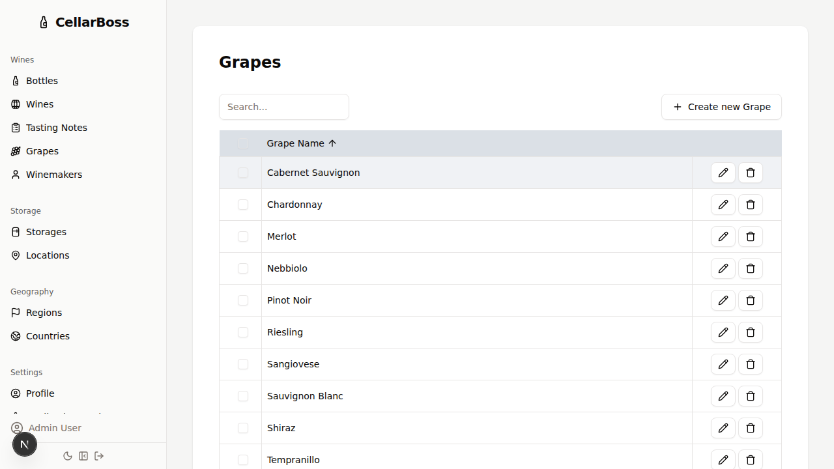
Task: Open Tasting Notes via its clipboard icon
Action: 16,128
